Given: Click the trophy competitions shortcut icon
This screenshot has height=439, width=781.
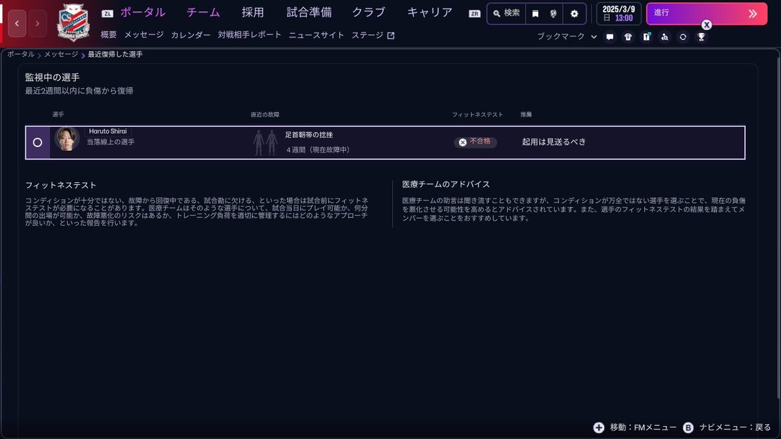Looking at the screenshot, I should tap(701, 37).
